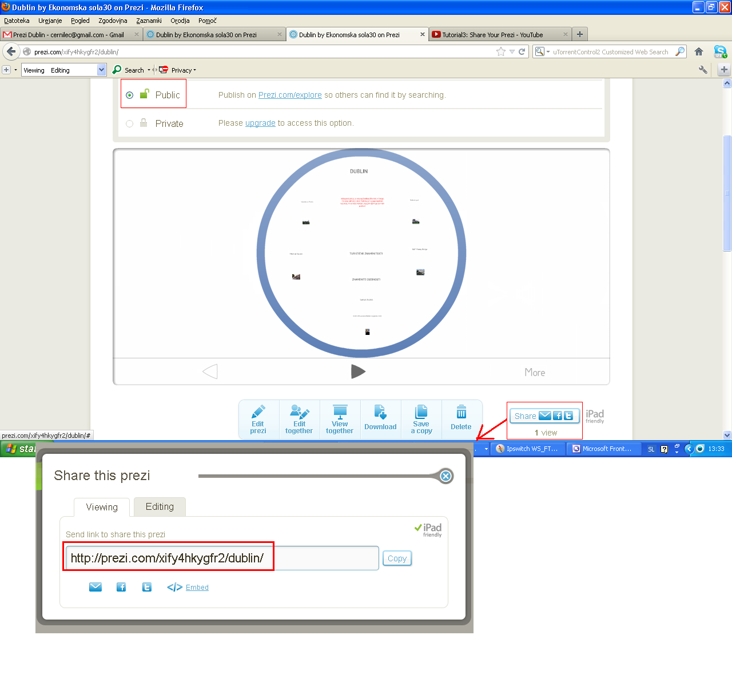Click plus button at right end of toolbar
Screen dimensions: 732x687
(x=724, y=70)
